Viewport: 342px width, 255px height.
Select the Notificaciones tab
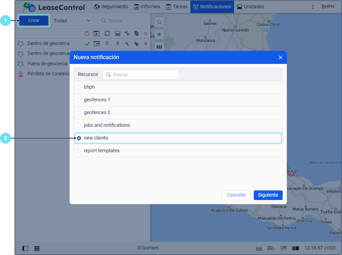212,7
